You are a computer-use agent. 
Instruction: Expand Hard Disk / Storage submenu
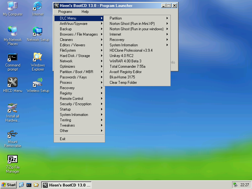click(x=79, y=56)
